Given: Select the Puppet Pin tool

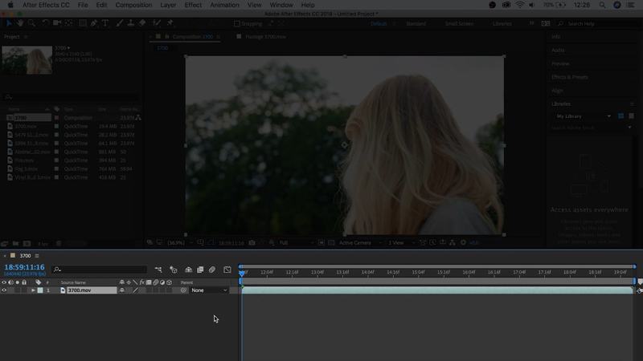Looking at the screenshot, I should (x=170, y=23).
